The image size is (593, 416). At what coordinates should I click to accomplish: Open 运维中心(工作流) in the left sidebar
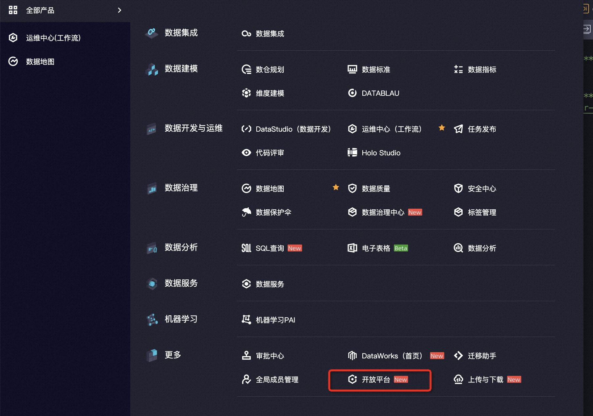[x=53, y=38]
